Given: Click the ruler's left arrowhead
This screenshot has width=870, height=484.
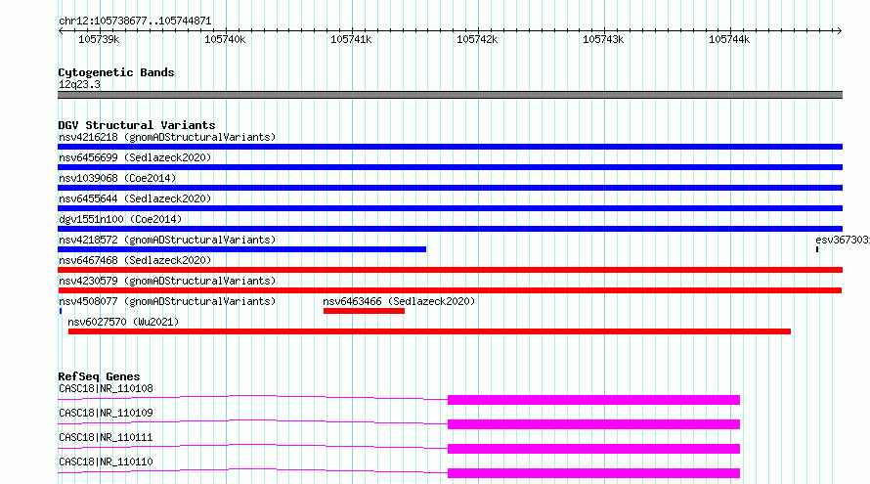Looking at the screenshot, I should [61, 30].
